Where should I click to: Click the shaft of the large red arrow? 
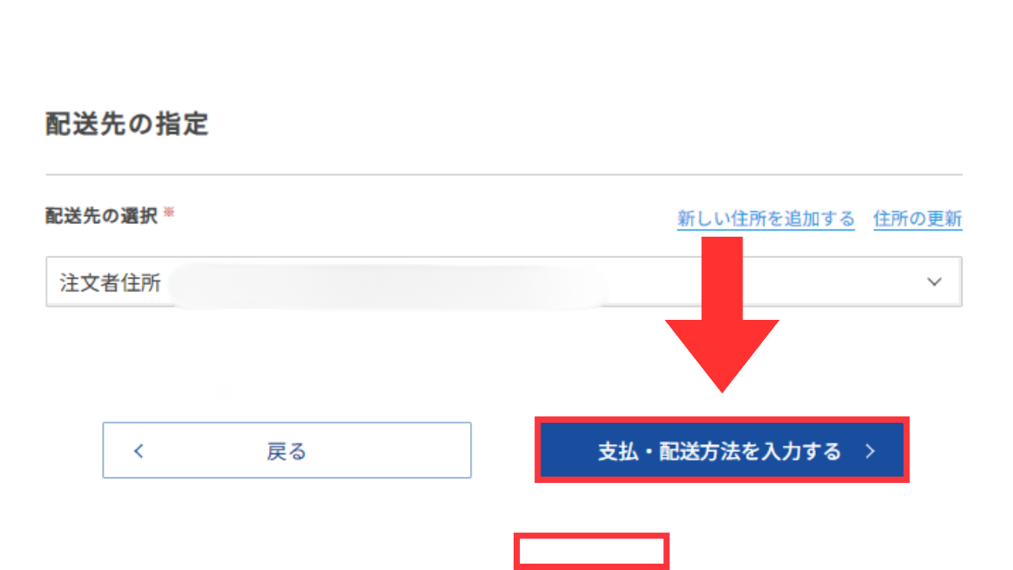click(722, 278)
